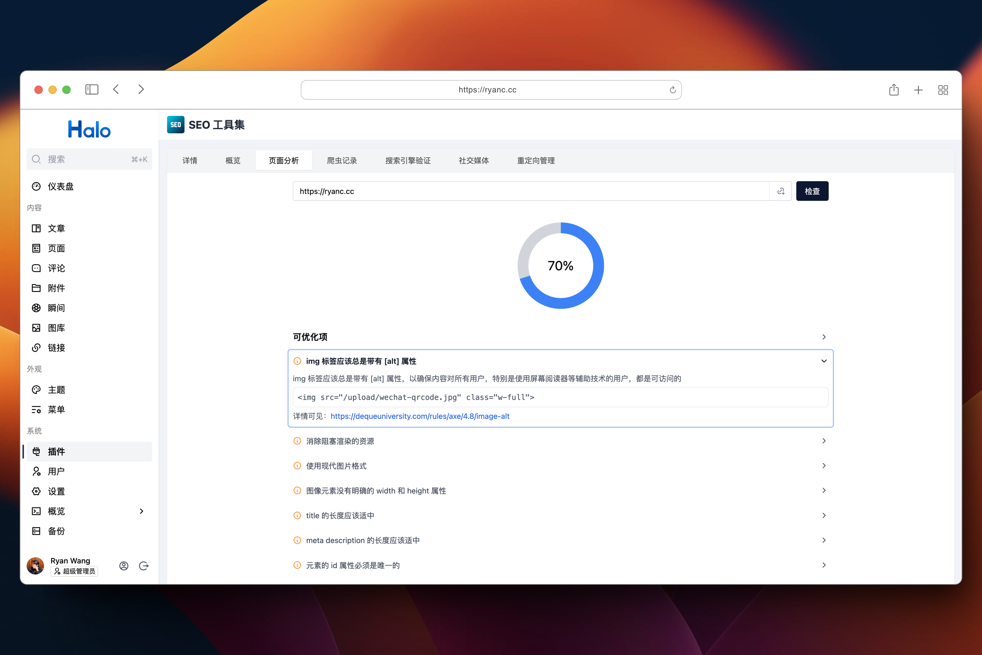982x655 pixels.
Task: Collapse the 可优化项 section
Action: [824, 337]
